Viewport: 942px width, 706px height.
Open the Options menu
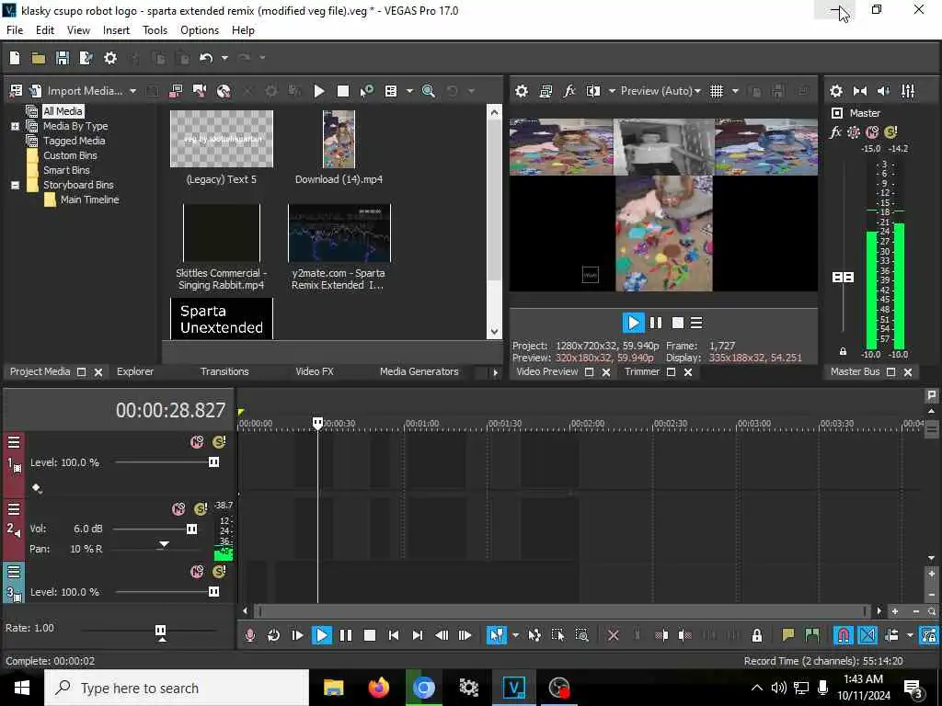(200, 30)
